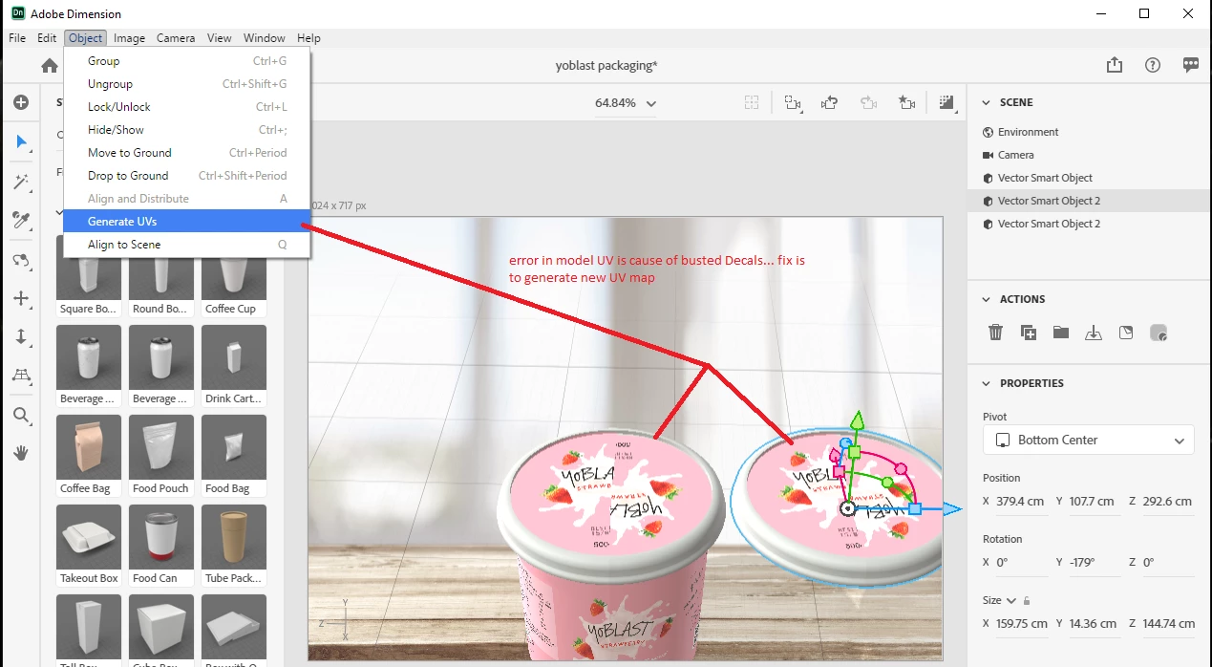The height and width of the screenshot is (667, 1212).
Task: Choose Drop to Ground menu entry
Action: [x=187, y=175]
